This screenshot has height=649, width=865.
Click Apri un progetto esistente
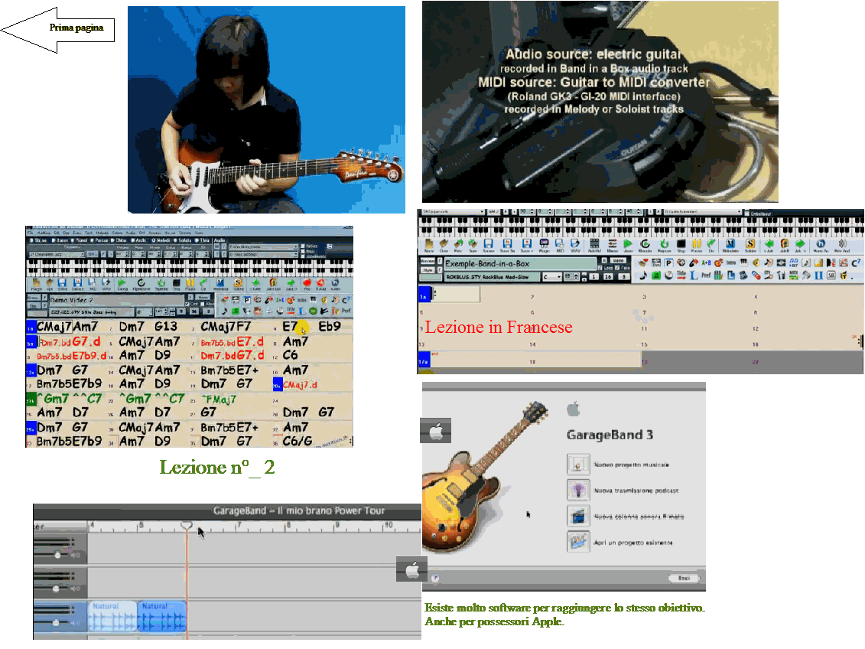pos(619,543)
